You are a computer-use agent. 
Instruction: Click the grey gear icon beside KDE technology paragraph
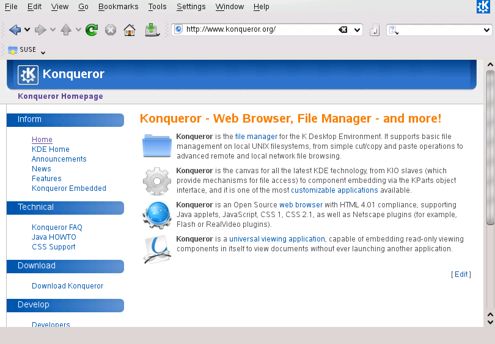(x=157, y=181)
